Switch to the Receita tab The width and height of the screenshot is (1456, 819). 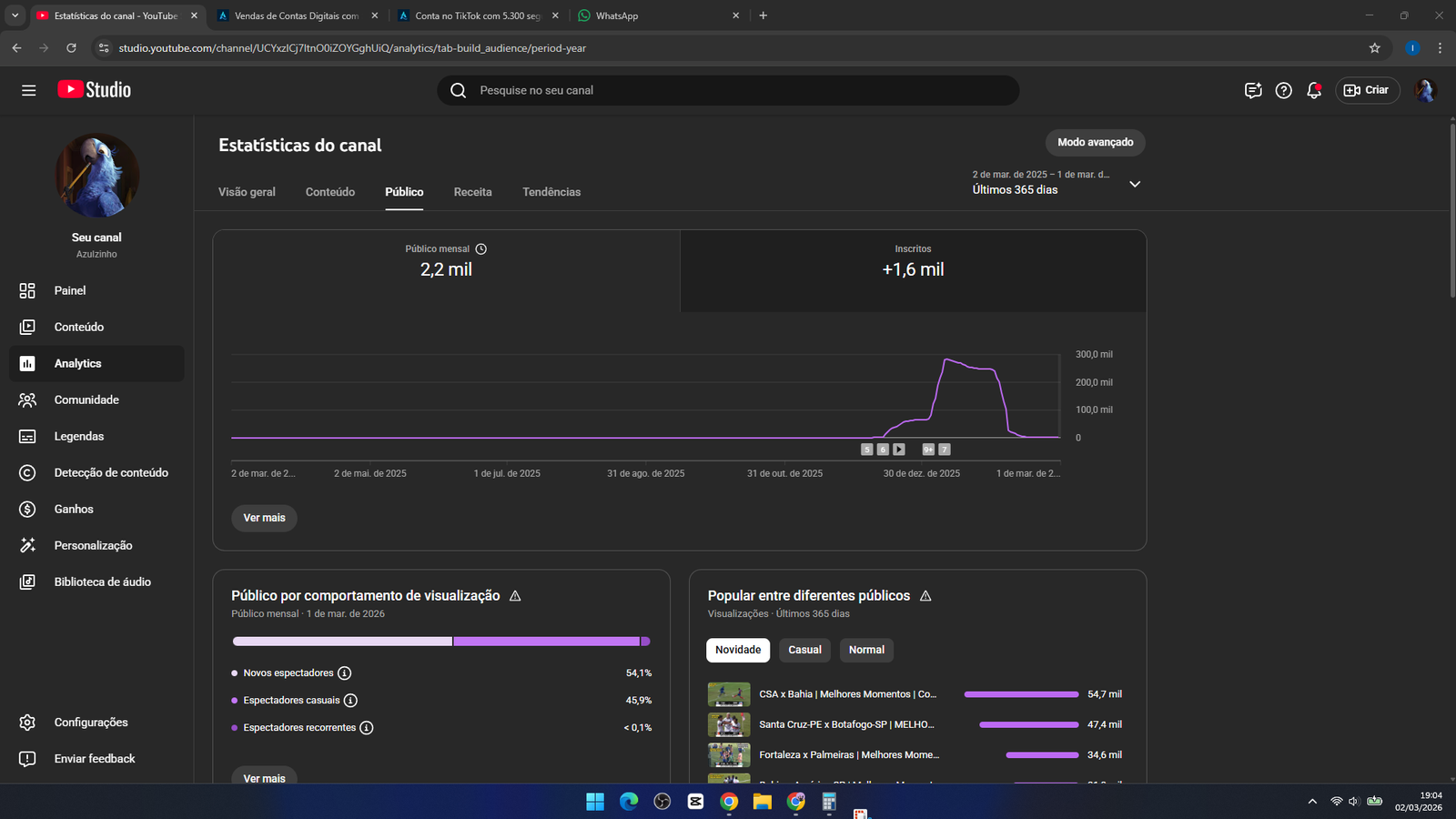point(472,192)
